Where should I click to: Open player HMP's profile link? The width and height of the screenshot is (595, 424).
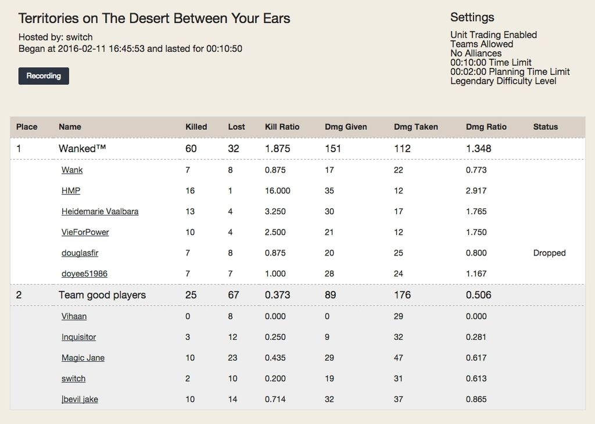[71, 191]
